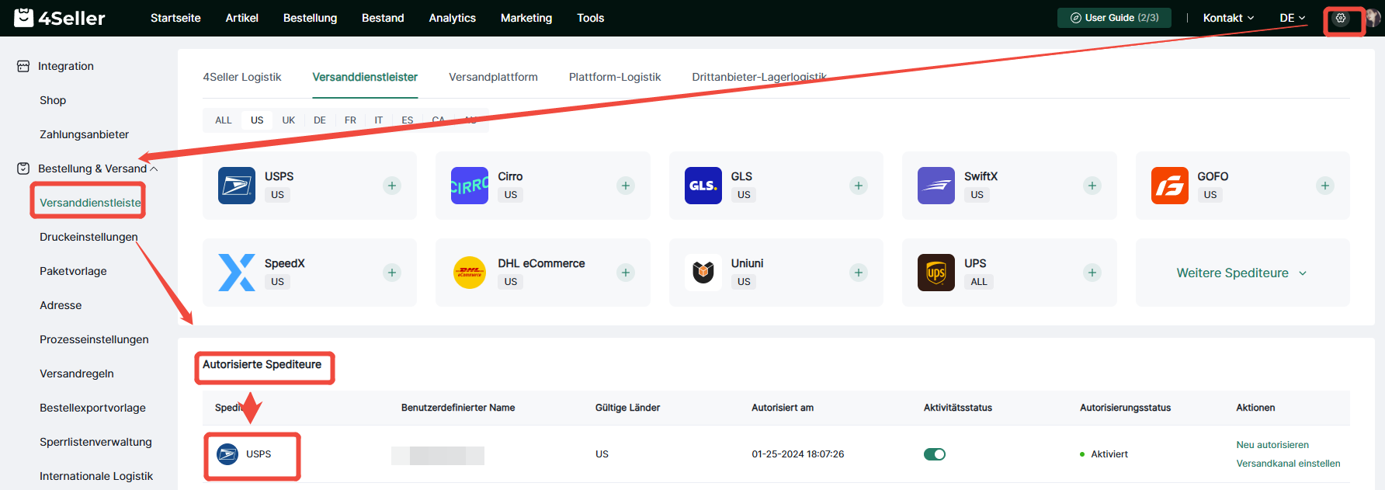Screen dimensions: 1385x490
Task: Open Druckeinstellungen in the sidebar
Action: coord(89,237)
